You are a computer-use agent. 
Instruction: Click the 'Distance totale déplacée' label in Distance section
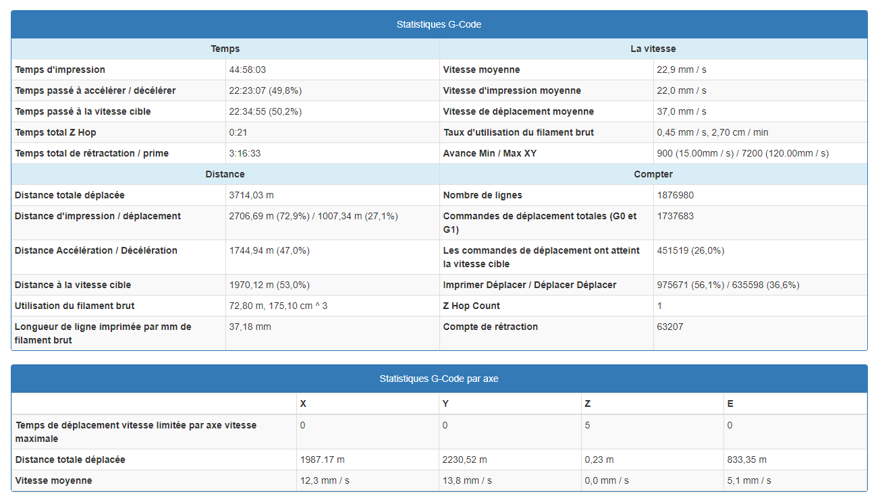(x=70, y=195)
